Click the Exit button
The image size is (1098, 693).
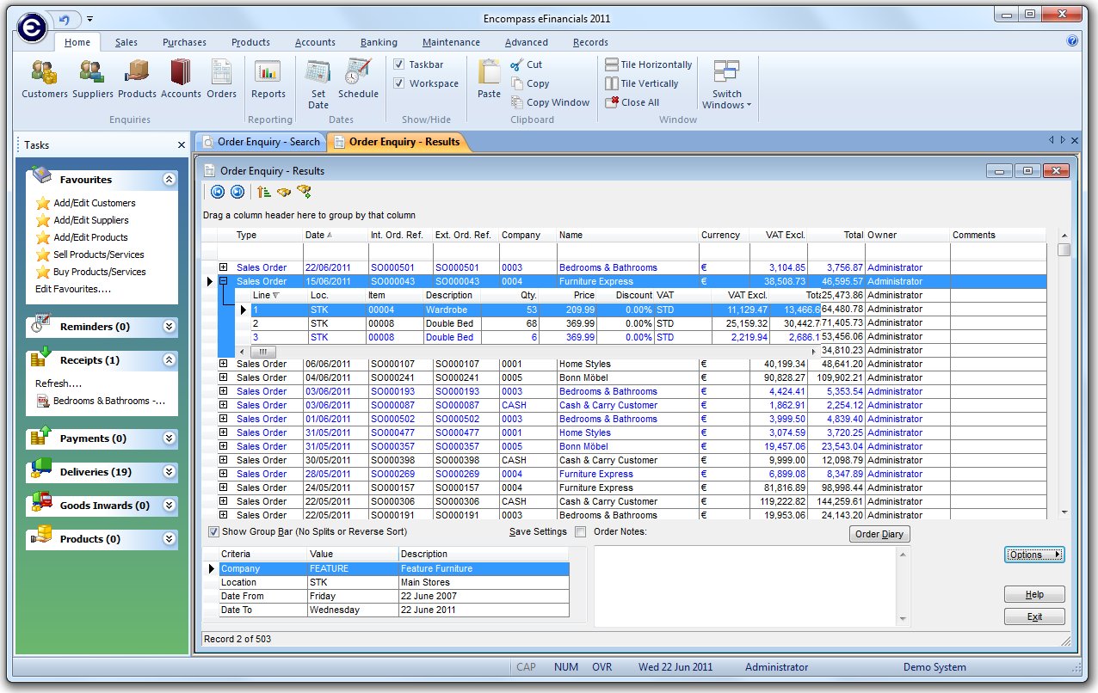tap(1034, 616)
